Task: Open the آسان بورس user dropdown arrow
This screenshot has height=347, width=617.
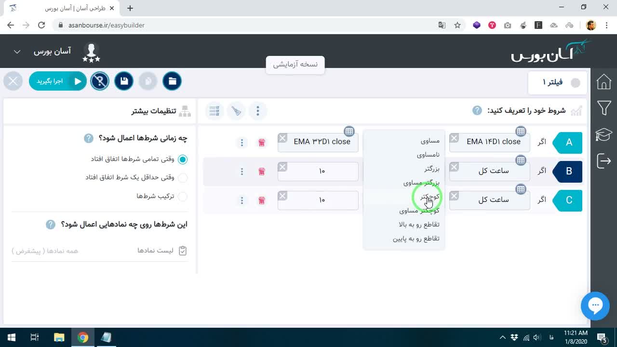Action: coord(17,52)
